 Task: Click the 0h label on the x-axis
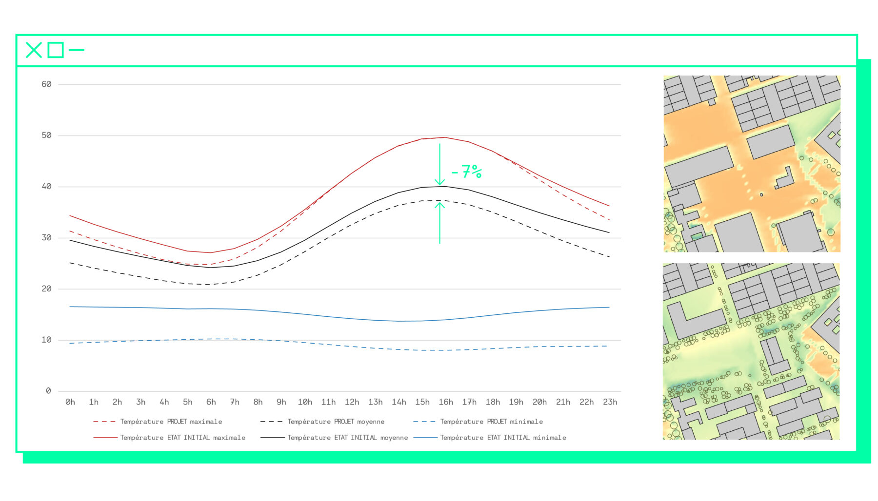click(x=70, y=402)
